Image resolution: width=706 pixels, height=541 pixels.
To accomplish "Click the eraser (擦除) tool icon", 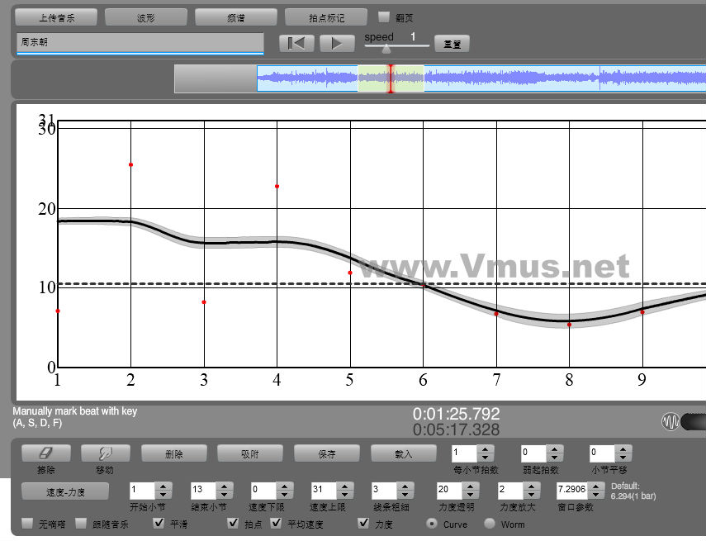I will [x=45, y=453].
